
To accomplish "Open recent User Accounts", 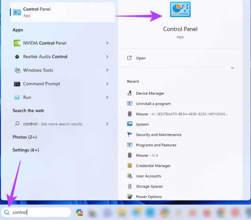I will tap(149, 176).
